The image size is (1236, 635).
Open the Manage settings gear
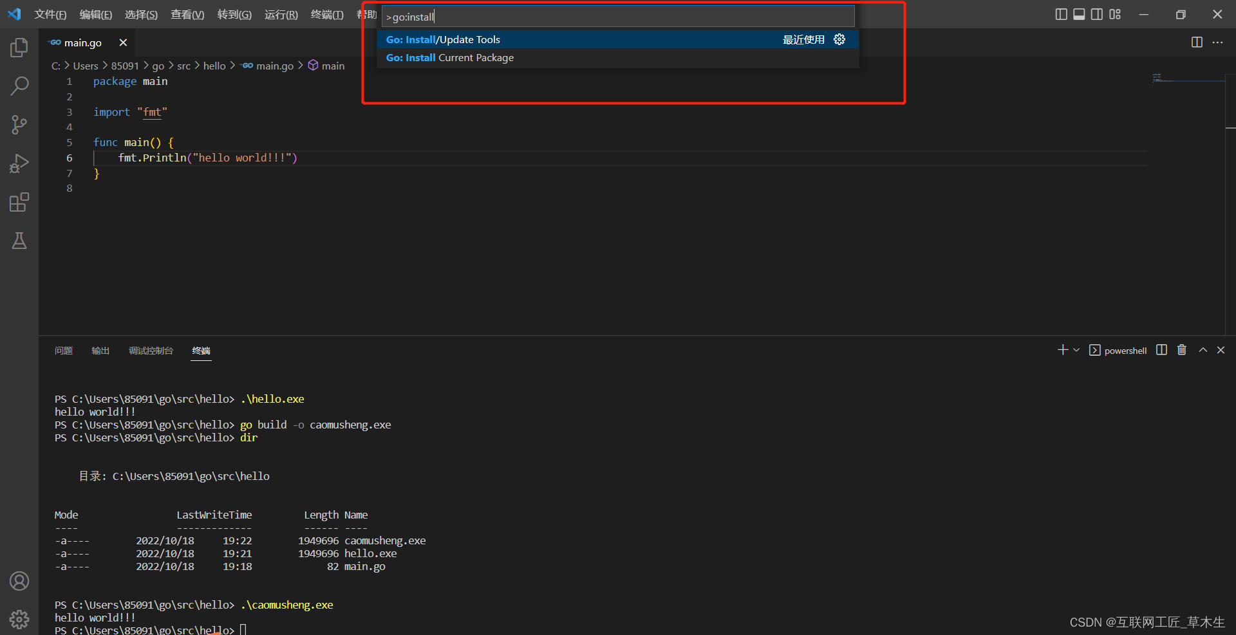[19, 619]
